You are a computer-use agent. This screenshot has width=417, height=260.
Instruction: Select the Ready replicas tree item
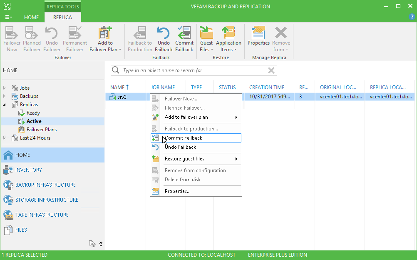tap(33, 113)
